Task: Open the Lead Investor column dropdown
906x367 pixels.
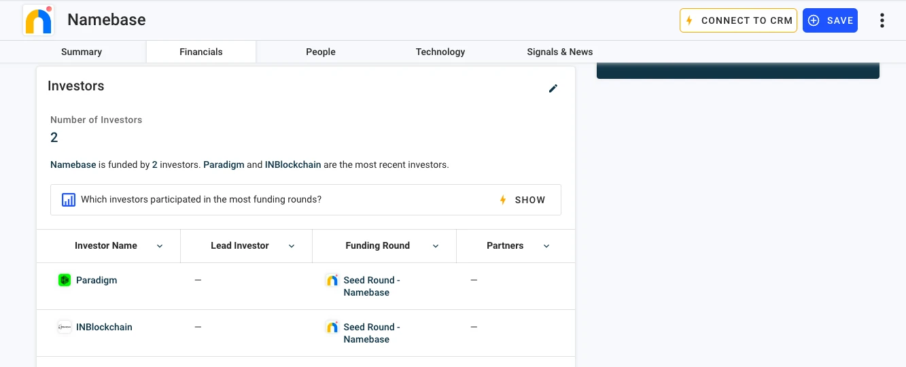Action: point(292,246)
